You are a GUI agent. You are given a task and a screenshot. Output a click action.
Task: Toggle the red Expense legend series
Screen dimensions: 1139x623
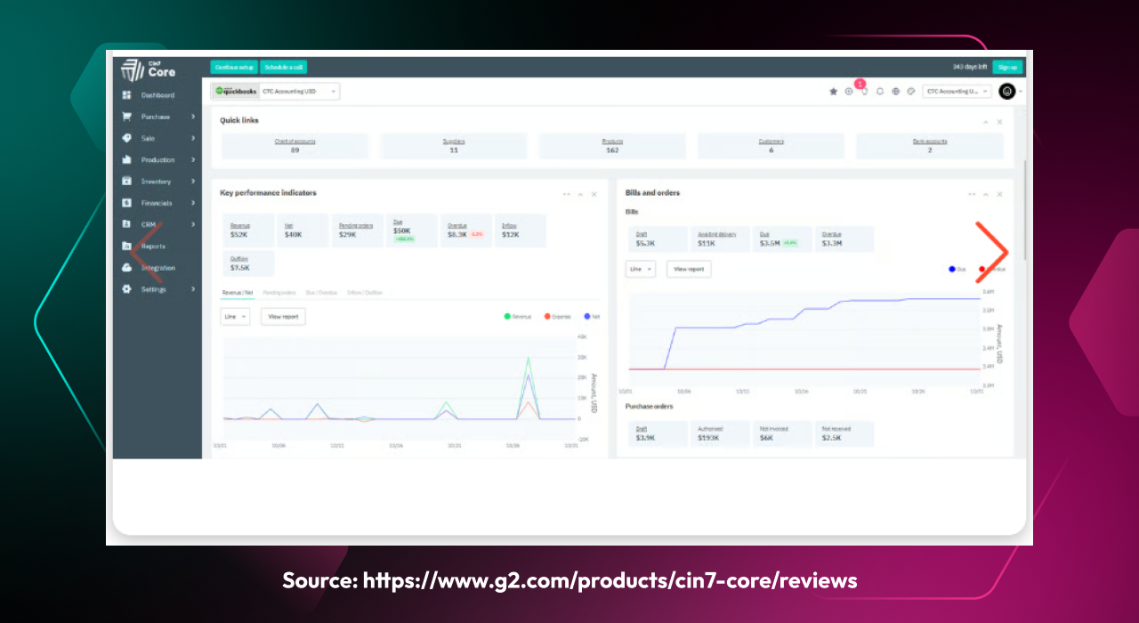coord(557,316)
